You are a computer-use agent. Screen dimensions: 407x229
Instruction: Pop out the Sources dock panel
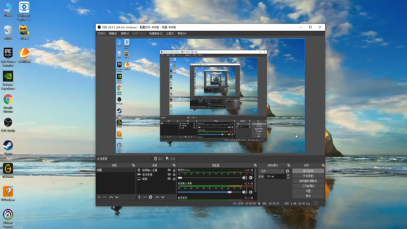pos(174,165)
